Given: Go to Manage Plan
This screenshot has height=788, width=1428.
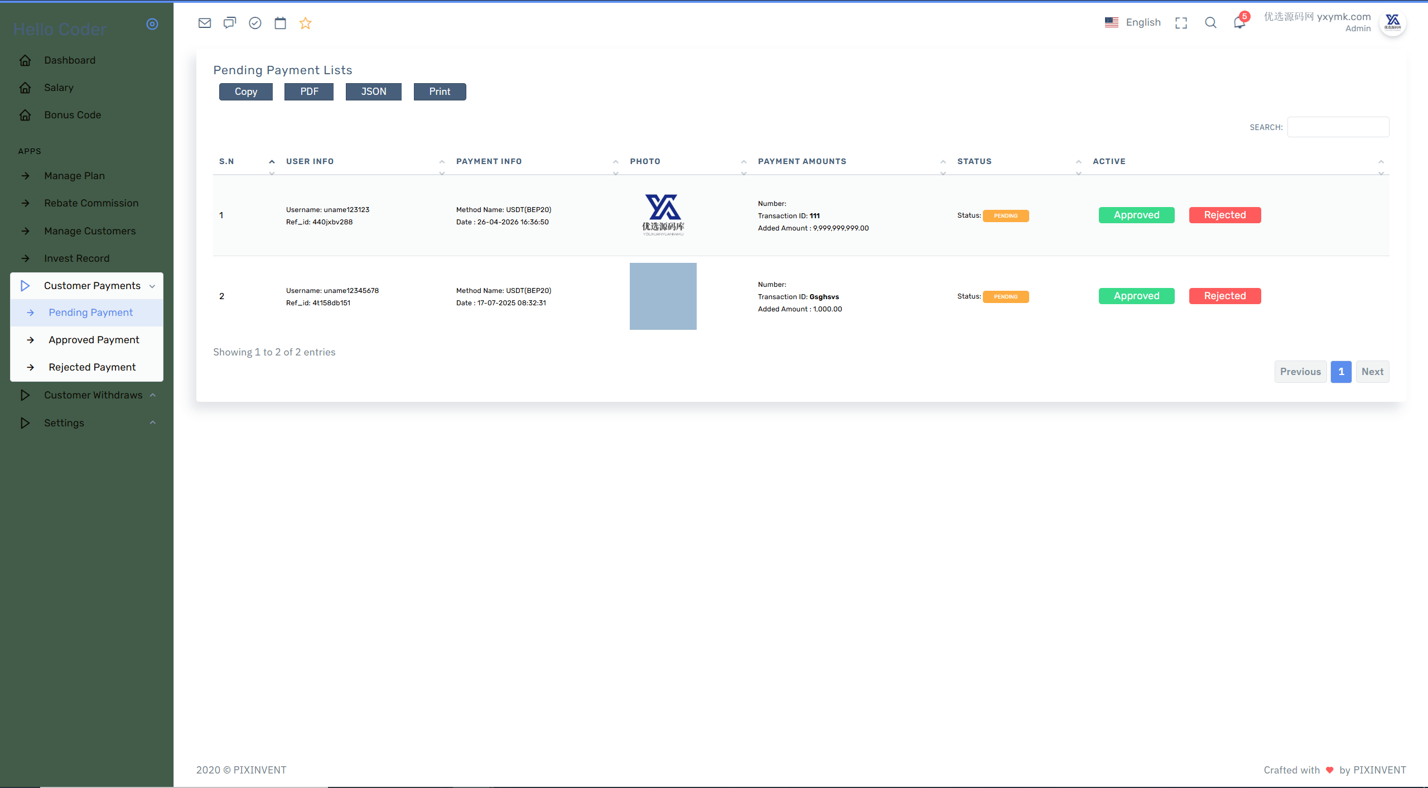Looking at the screenshot, I should pyautogui.click(x=87, y=176).
